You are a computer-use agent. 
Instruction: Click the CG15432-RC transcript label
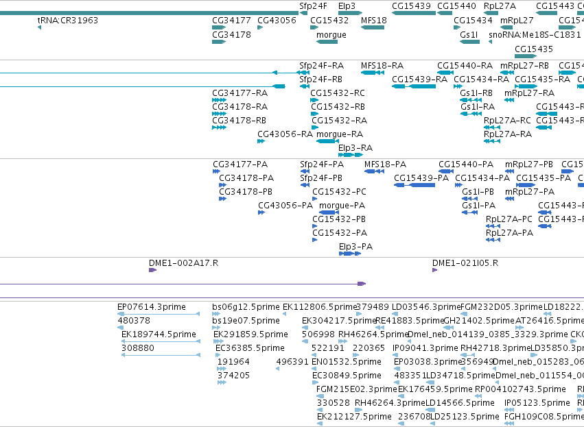pos(338,93)
